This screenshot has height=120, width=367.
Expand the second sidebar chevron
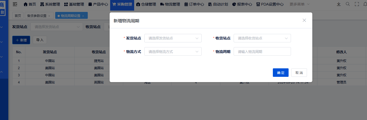1,42
